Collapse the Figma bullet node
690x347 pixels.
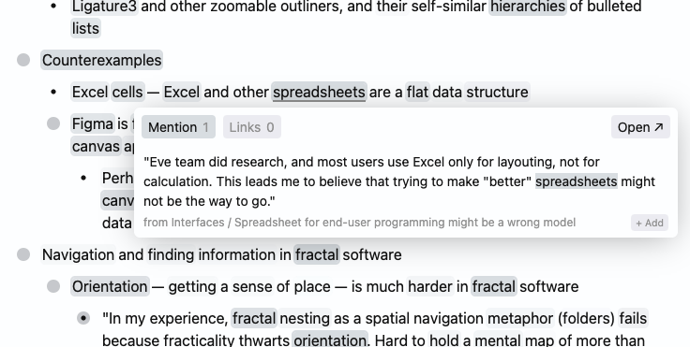tap(53, 123)
